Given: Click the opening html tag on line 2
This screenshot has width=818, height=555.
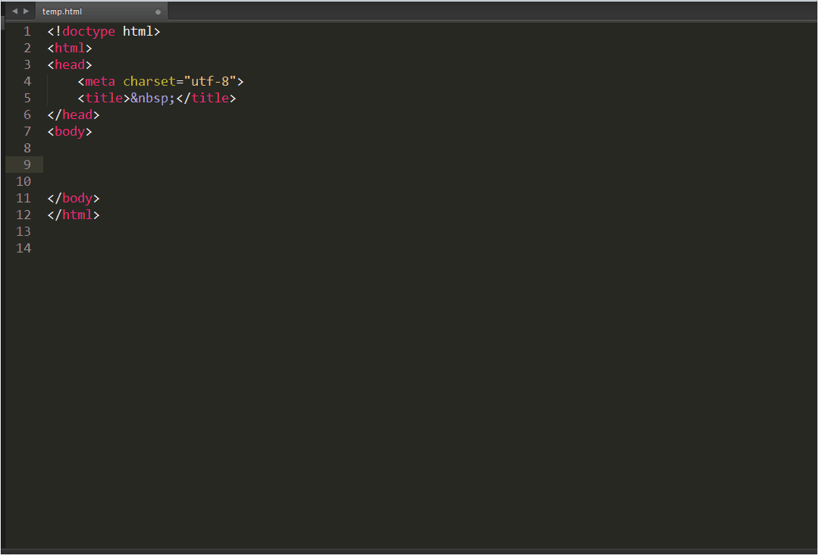Looking at the screenshot, I should click(x=70, y=48).
